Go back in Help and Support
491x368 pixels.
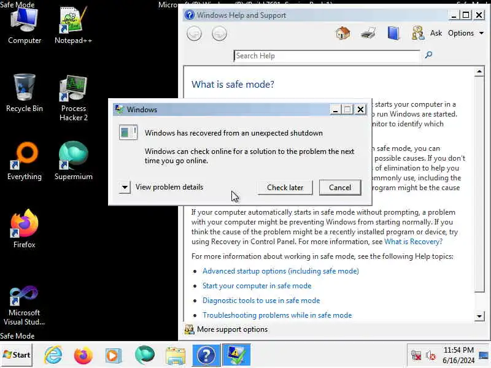pyautogui.click(x=194, y=34)
